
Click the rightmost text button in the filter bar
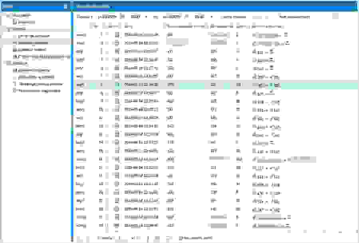pos(294,17)
